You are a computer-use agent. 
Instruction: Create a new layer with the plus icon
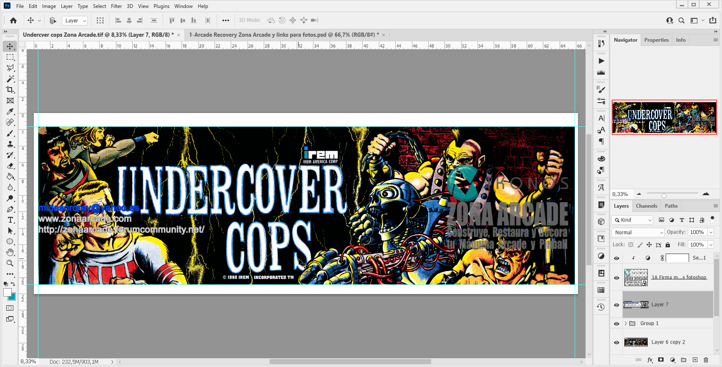(695, 360)
